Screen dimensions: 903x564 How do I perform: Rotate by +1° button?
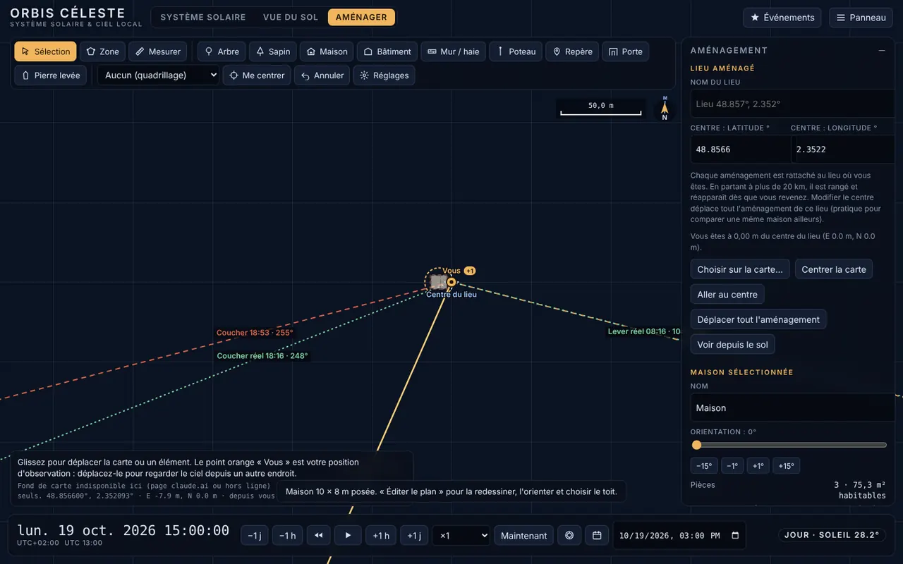[x=758, y=466]
